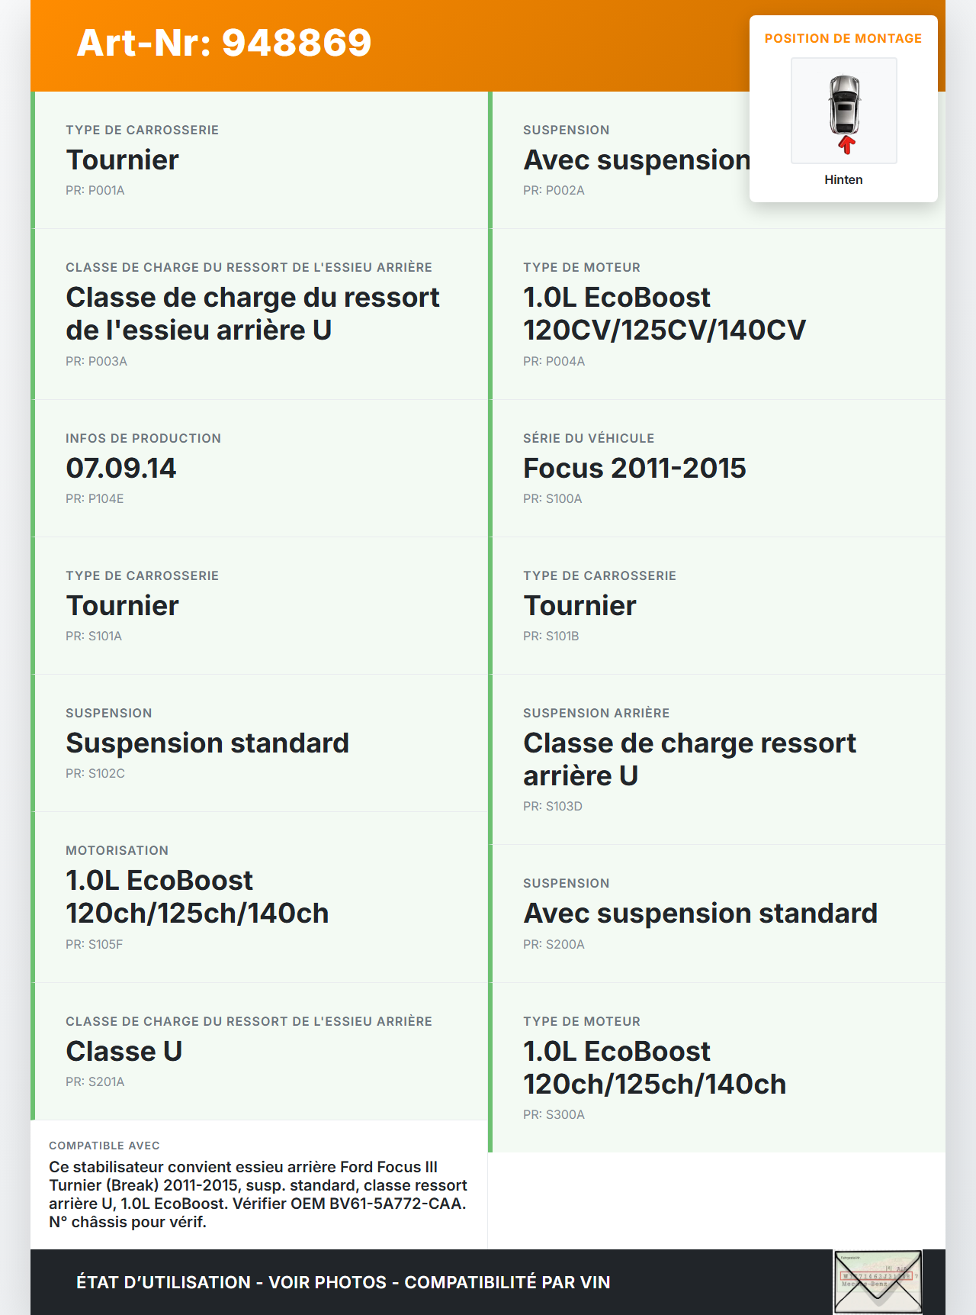
Task: Click the Tournier card with PR S101B
Action: pyautogui.click(x=717, y=605)
